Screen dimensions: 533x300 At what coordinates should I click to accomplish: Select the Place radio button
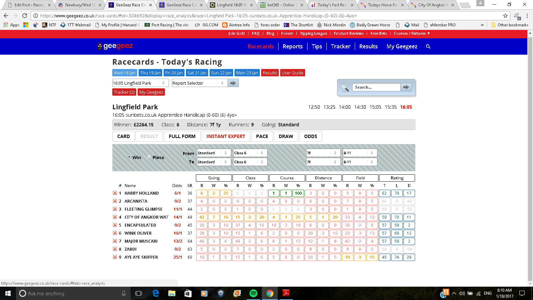(149, 157)
